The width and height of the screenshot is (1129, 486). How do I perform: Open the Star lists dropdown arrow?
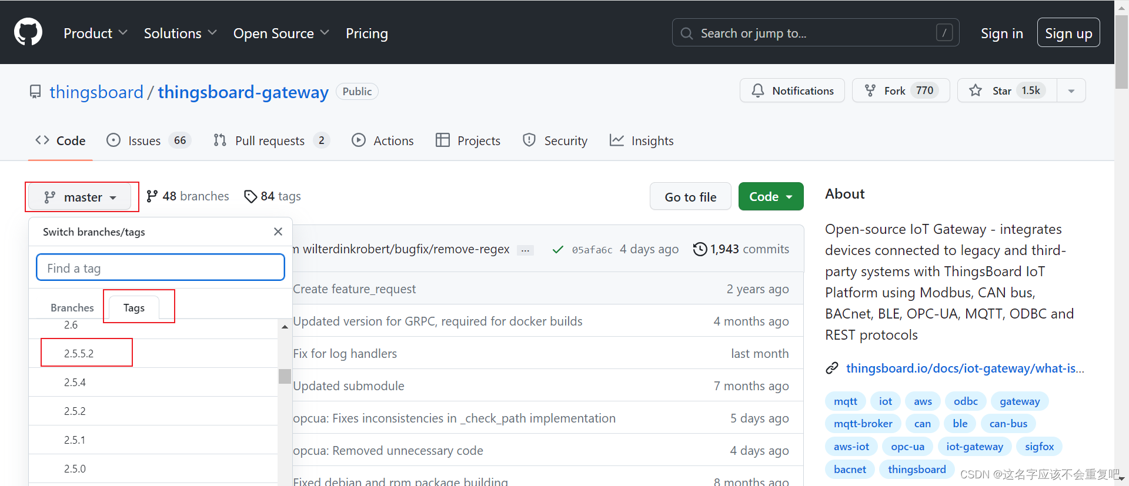[1071, 91]
